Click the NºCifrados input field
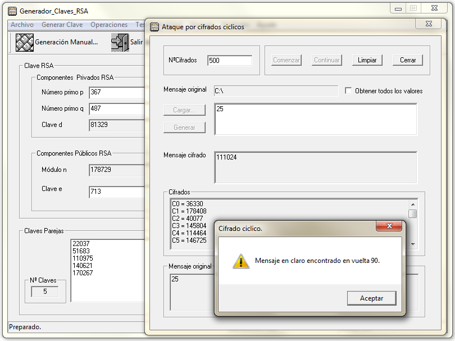This screenshot has width=455, height=341. [x=229, y=61]
